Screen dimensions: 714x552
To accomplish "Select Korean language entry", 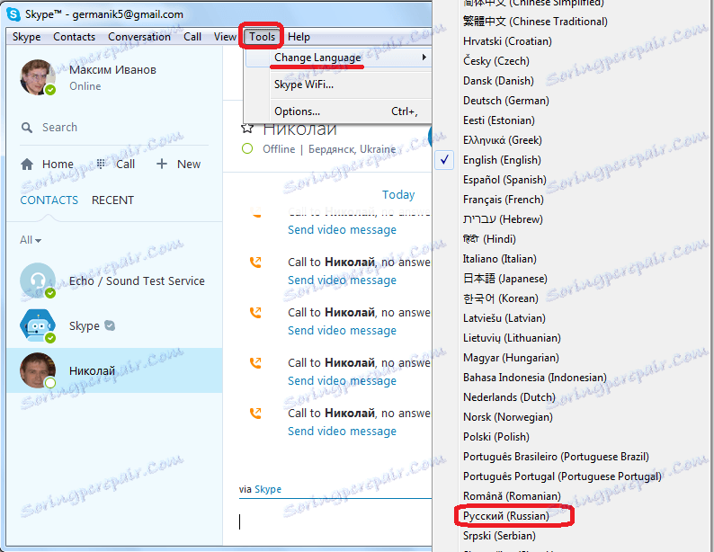I will [x=501, y=298].
